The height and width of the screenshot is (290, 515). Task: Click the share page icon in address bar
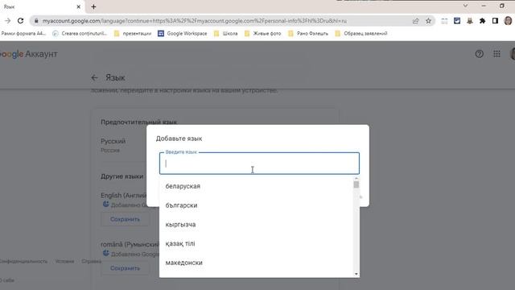415,21
